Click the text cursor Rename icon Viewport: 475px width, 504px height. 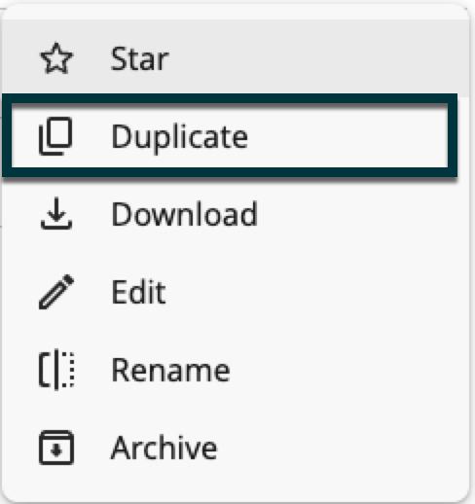click(56, 370)
